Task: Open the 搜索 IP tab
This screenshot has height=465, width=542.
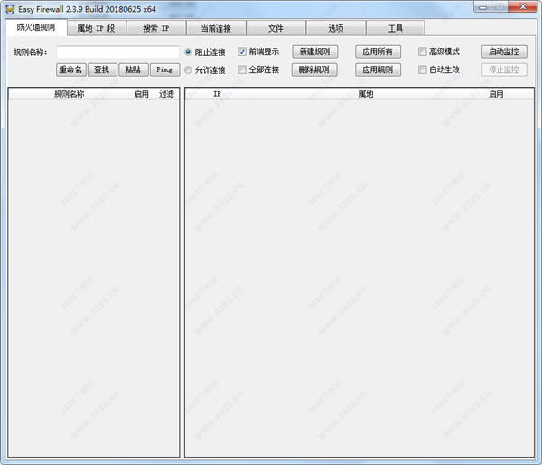Action: 156,28
